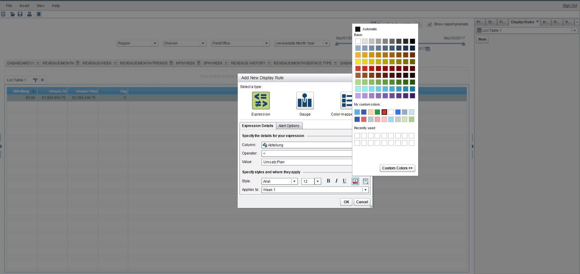Click the background fill color icon
Viewport: 580px width, 274px height.
(365, 181)
